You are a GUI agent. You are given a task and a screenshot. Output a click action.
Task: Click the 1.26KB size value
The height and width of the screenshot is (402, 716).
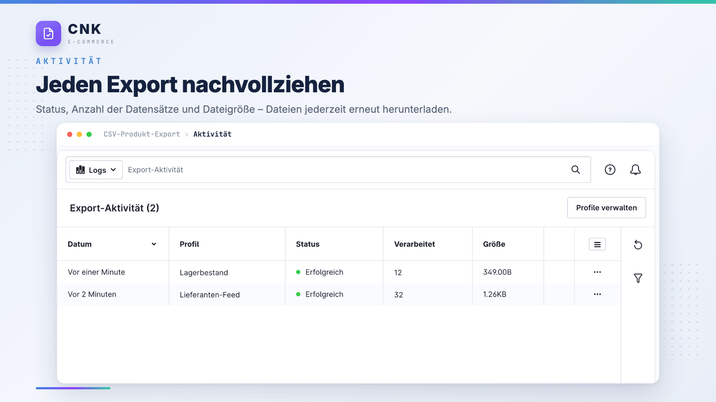[x=494, y=294]
